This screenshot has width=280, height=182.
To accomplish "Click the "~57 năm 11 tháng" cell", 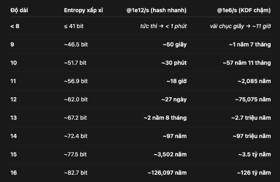I will click(x=247, y=63).
